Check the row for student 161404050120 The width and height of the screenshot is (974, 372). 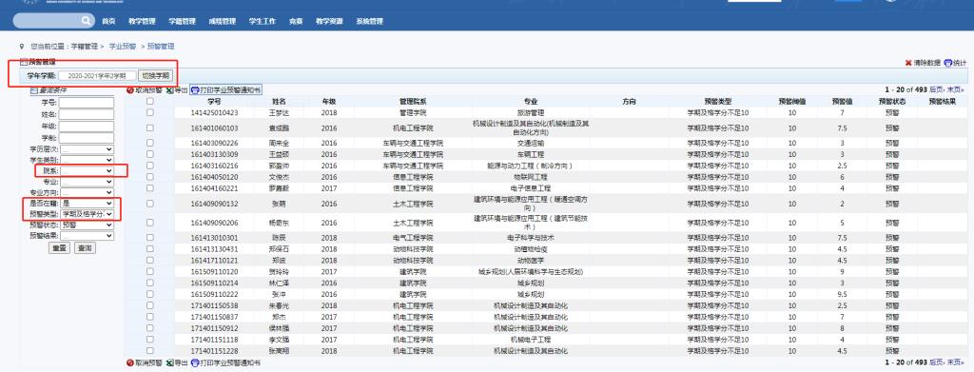pos(149,176)
